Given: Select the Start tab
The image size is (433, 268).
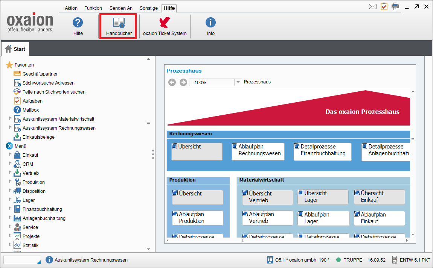Looking at the screenshot, I should pyautogui.click(x=15, y=49).
